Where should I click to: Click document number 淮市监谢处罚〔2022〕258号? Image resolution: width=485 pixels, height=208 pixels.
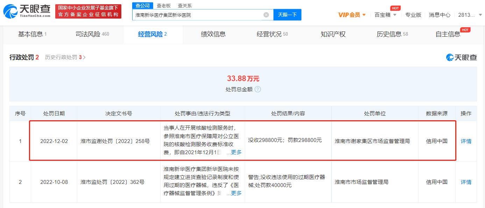point(115,141)
